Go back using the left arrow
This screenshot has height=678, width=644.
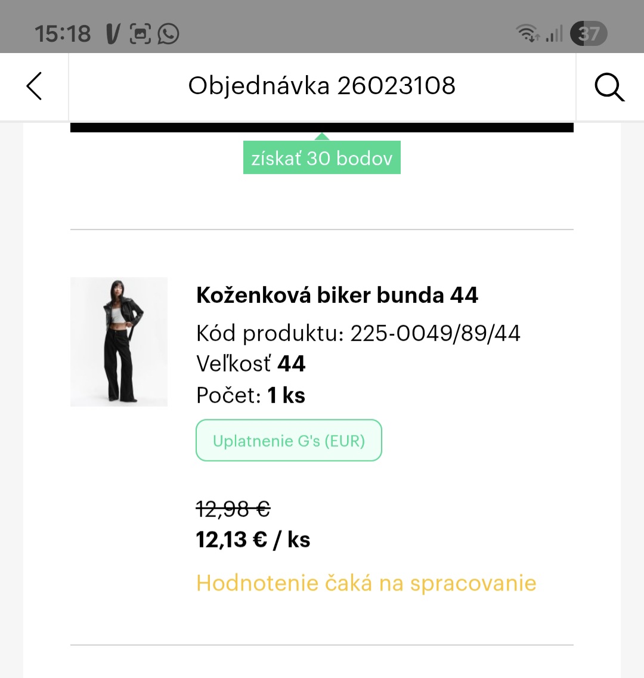[34, 86]
